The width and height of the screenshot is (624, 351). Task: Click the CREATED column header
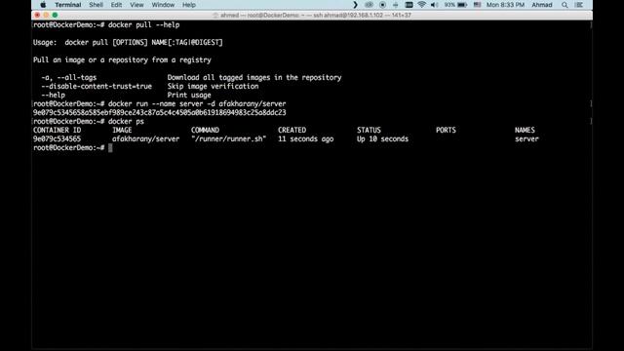tap(292, 130)
